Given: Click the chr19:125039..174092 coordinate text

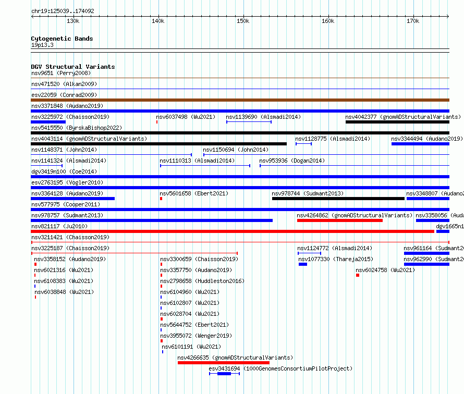Looking at the screenshot, I should click(x=63, y=11).
